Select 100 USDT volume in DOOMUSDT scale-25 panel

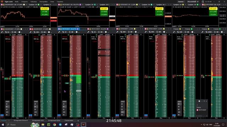[7, 112]
